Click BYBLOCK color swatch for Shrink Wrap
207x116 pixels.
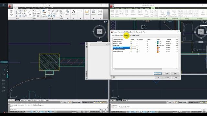tap(158, 45)
